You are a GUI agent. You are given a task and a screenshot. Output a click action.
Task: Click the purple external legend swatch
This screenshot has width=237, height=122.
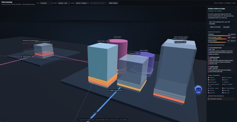click(223, 80)
